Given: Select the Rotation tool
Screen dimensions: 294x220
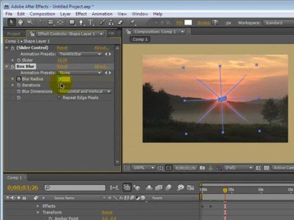Looking at the screenshot, I should coord(41,22).
